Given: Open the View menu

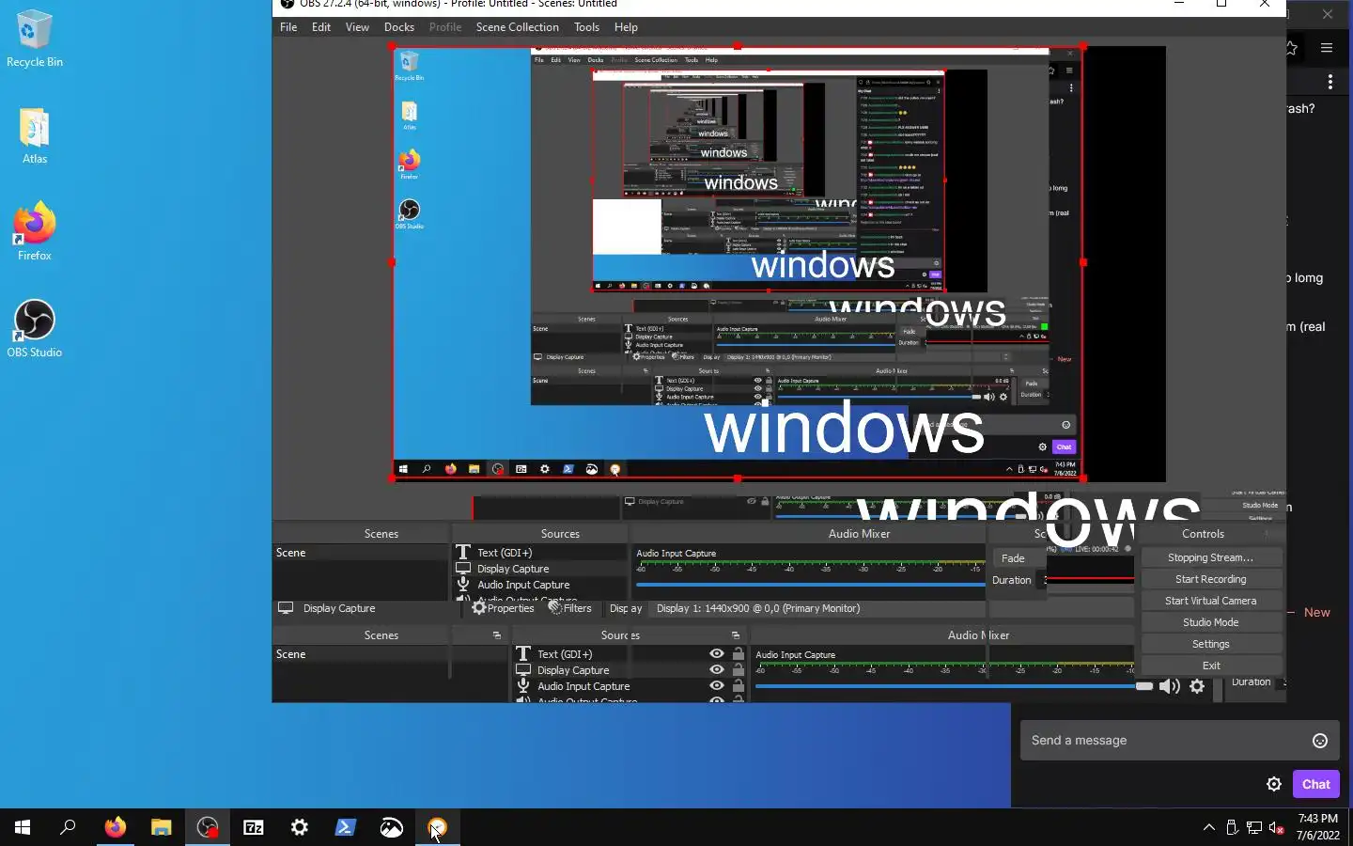Looking at the screenshot, I should [x=357, y=27].
